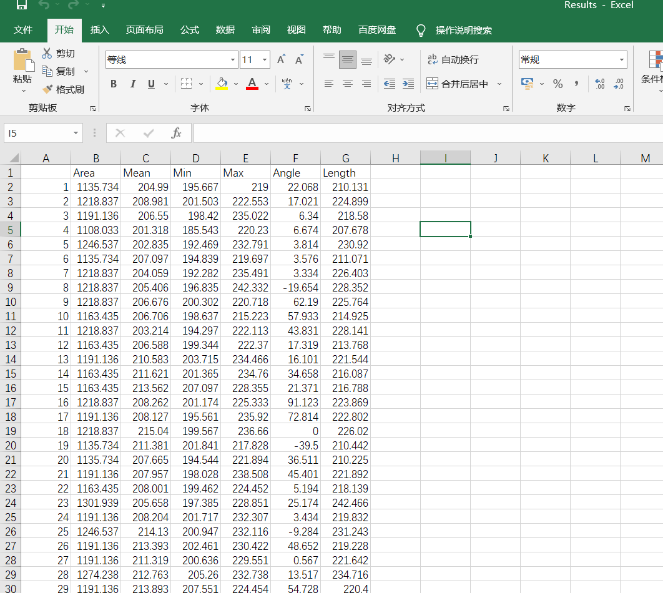
Task: Toggle center text horizontally
Action: point(348,84)
